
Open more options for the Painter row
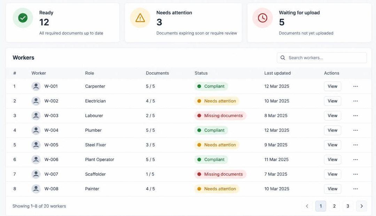point(355,189)
